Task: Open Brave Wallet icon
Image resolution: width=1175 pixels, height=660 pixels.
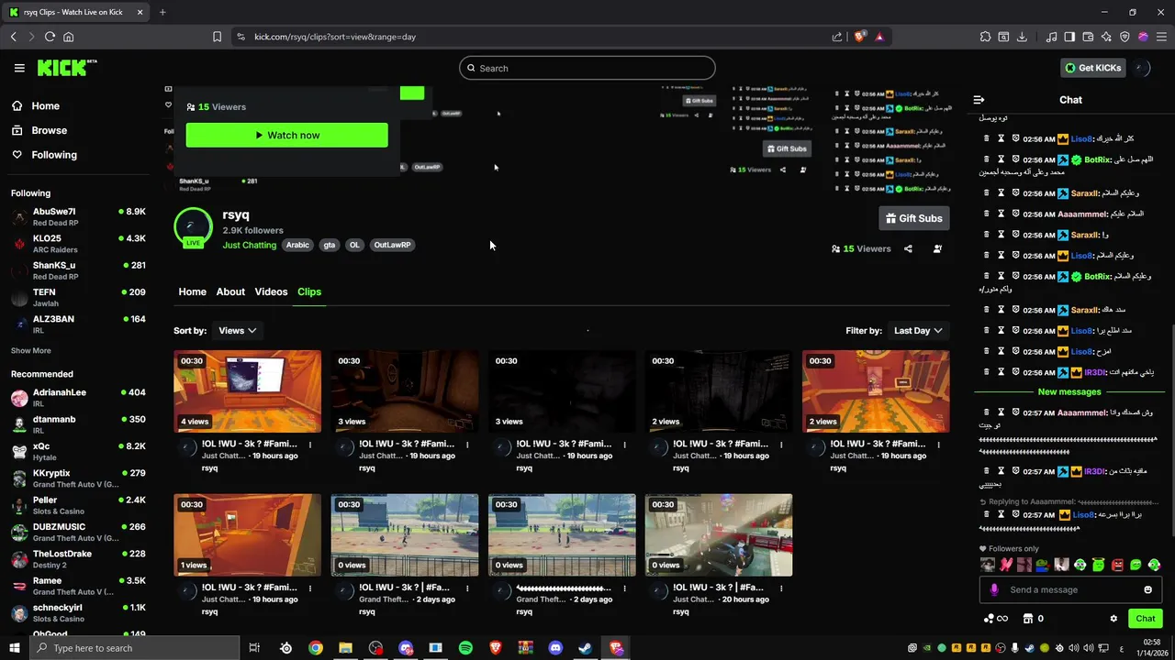Action: tap(1088, 37)
